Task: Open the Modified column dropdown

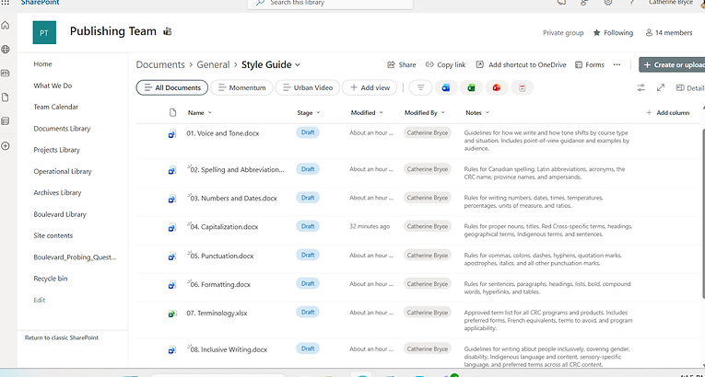Action: point(382,113)
